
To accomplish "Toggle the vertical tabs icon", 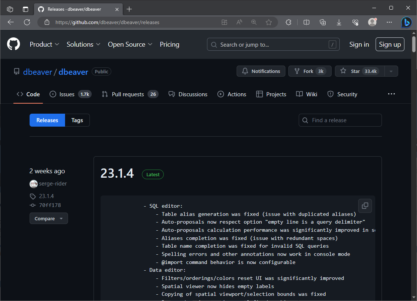I will [x=26, y=9].
